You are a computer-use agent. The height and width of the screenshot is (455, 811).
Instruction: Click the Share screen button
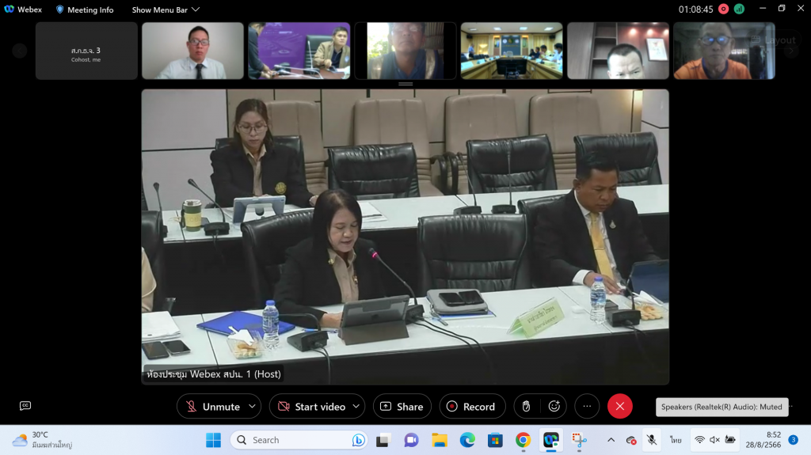click(402, 407)
